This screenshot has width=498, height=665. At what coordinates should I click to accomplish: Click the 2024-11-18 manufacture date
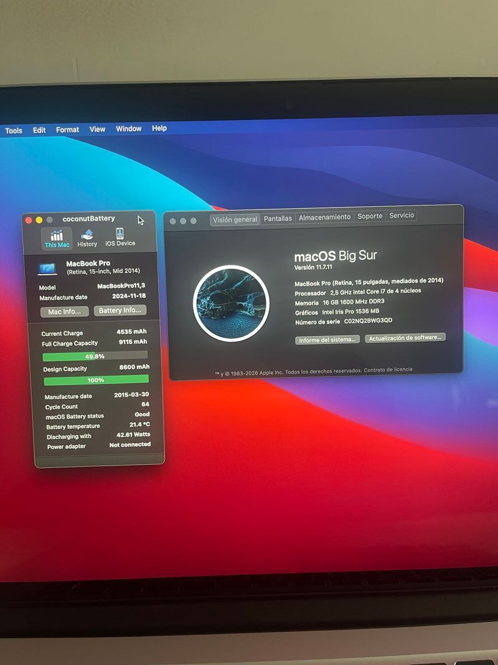coord(129,296)
